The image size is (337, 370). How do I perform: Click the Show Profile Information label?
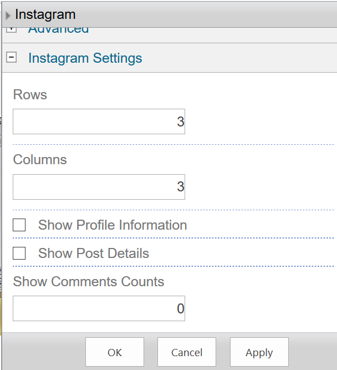pyautogui.click(x=113, y=225)
